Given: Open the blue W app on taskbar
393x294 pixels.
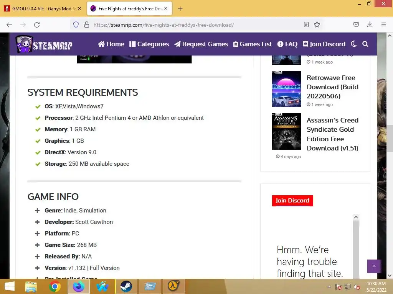Looking at the screenshot, I should coord(102,286).
